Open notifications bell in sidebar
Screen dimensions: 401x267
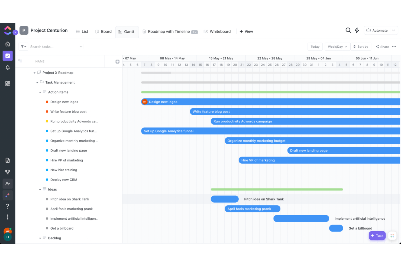8,68
